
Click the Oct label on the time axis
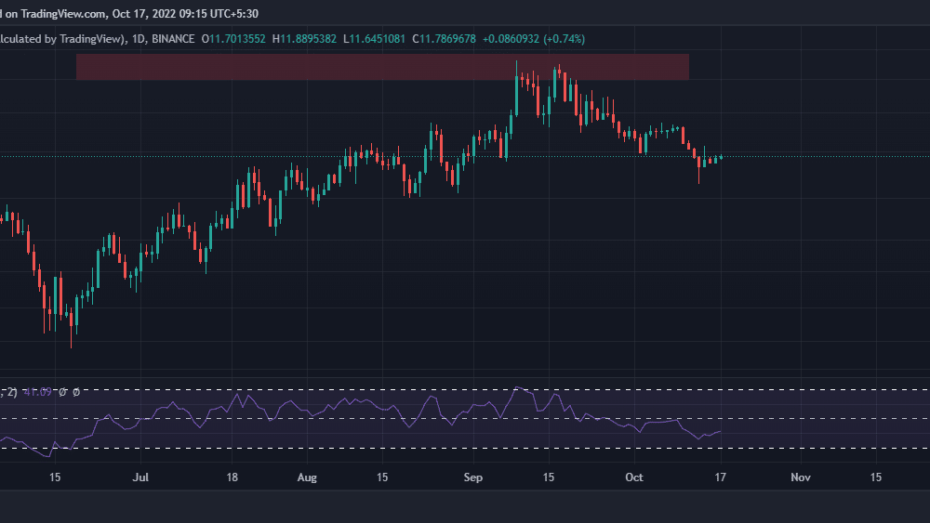click(634, 477)
